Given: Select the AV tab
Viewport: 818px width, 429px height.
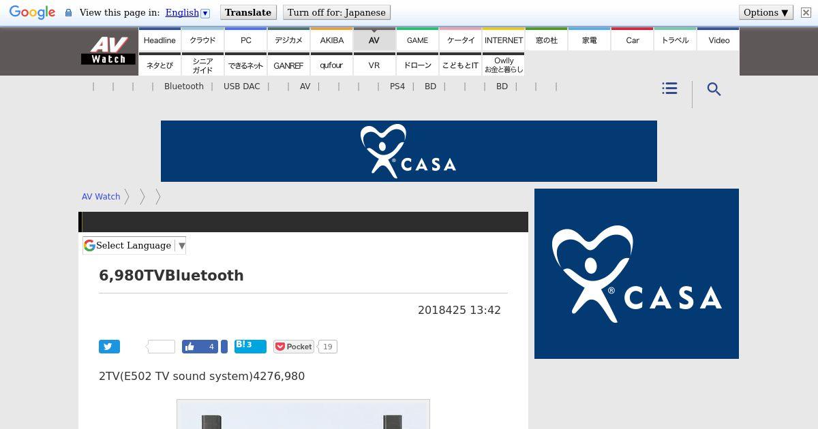Looking at the screenshot, I should click(374, 40).
